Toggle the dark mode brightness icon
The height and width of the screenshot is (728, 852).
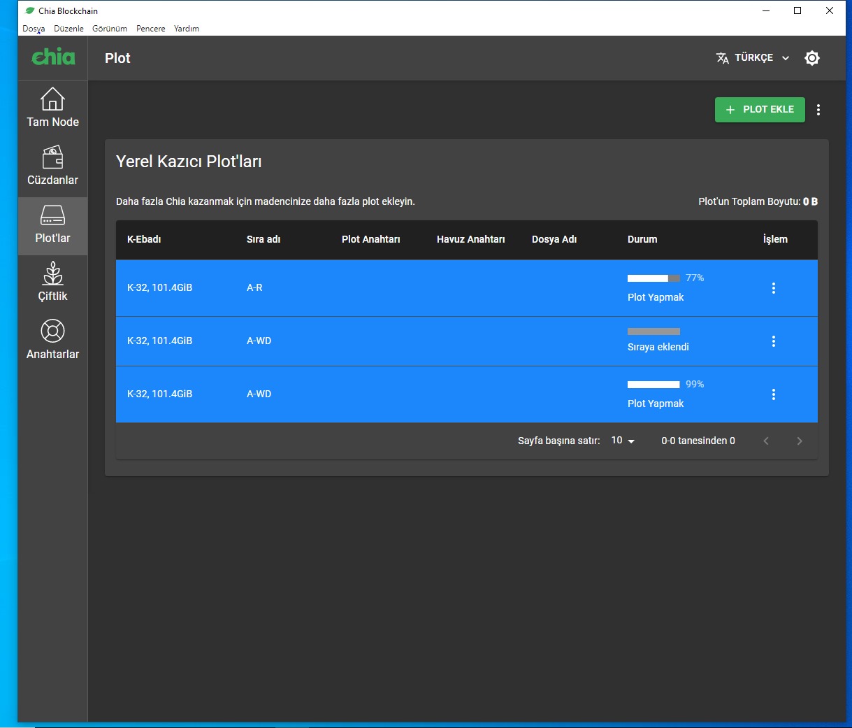coord(811,58)
